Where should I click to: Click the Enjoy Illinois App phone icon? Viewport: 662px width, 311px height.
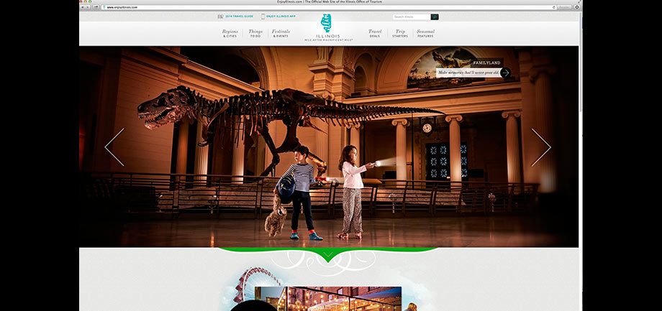(263, 17)
